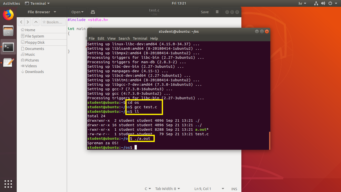The image size is (341, 192).
Task: Open Text Editor from the dock
Action: click(x=8, y=62)
